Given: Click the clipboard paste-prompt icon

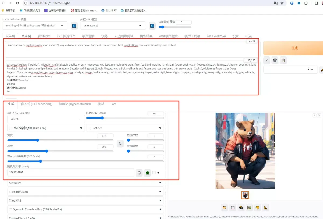Looking at the screenshot, I should click(x=283, y=60).
